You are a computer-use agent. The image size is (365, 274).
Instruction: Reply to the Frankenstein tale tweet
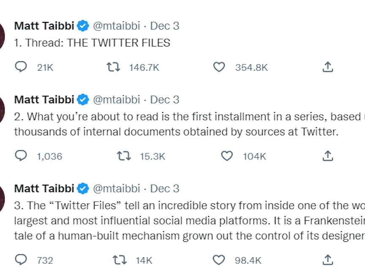tap(21, 260)
